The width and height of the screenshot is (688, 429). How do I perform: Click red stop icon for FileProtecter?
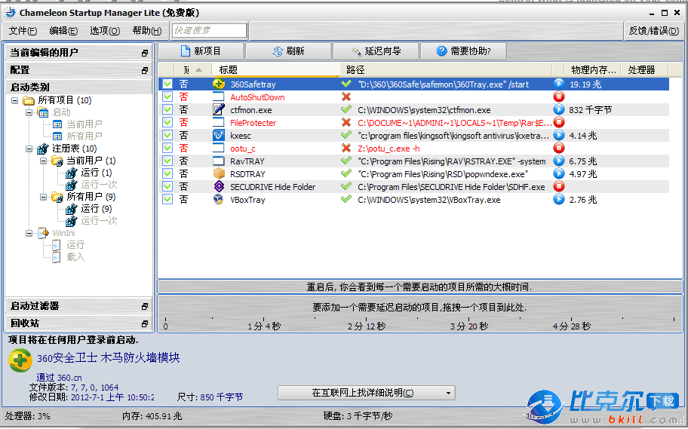pos(558,122)
